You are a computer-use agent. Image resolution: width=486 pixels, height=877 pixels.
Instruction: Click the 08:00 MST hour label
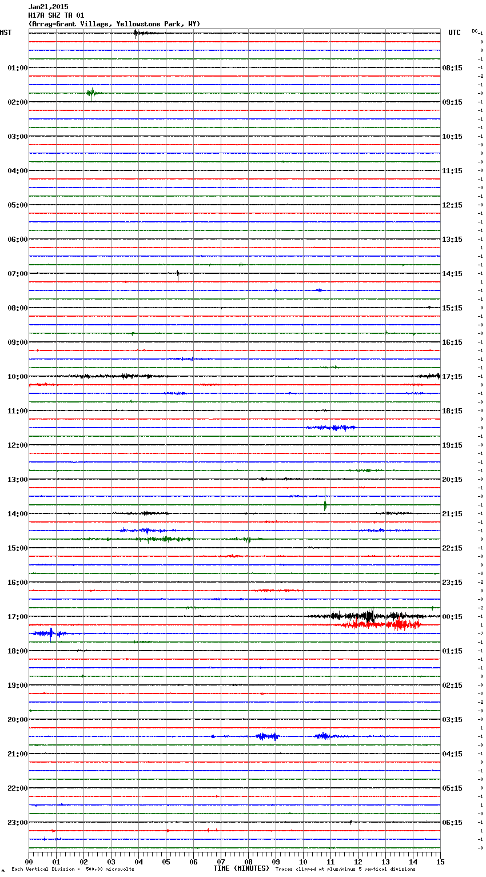point(18,308)
